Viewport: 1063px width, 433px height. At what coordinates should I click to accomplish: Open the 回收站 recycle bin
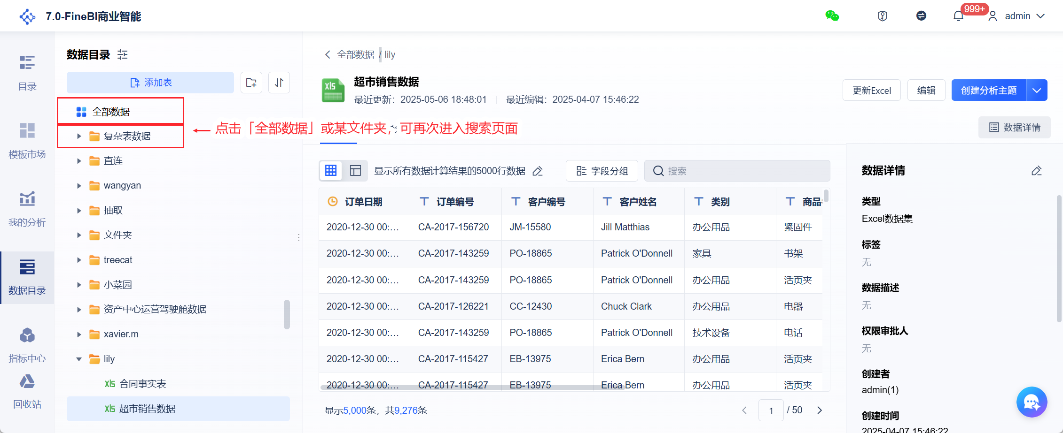tap(27, 392)
